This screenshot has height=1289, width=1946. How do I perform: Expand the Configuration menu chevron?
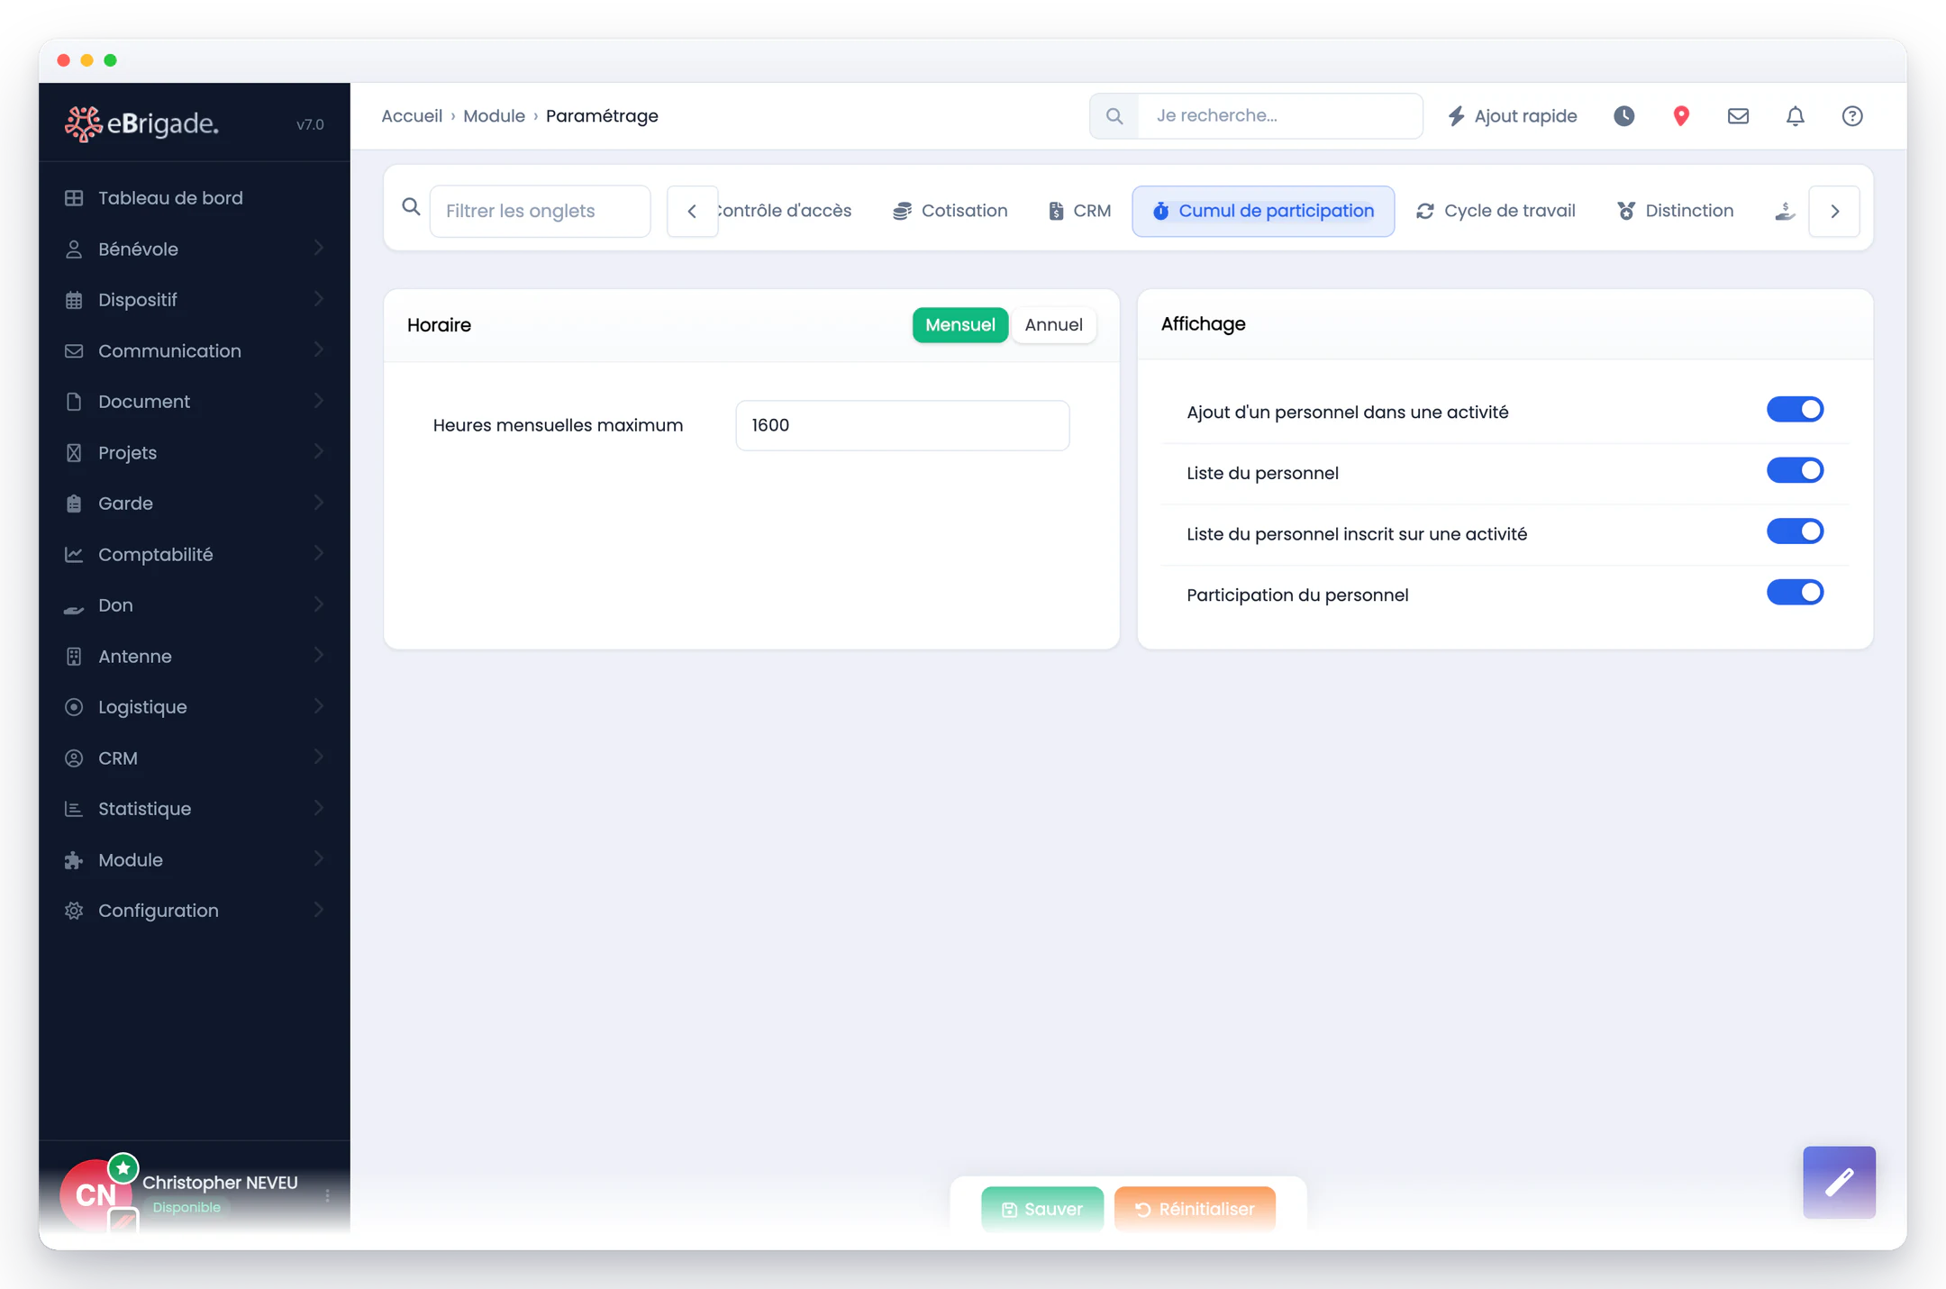tap(319, 910)
